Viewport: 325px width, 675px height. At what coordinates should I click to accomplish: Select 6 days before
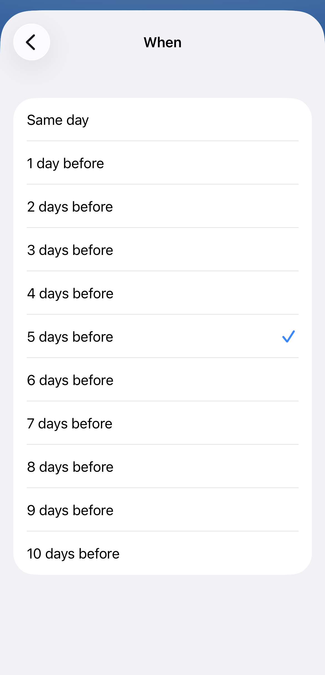click(163, 380)
